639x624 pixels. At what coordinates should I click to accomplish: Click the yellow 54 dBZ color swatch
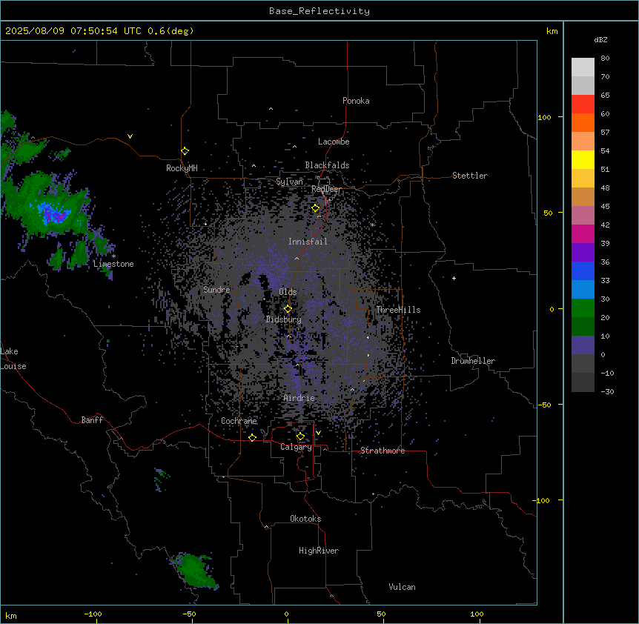point(583,159)
